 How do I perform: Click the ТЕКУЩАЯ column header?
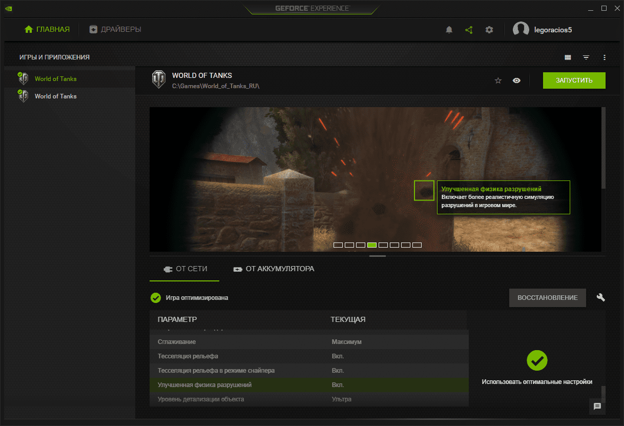(x=348, y=319)
